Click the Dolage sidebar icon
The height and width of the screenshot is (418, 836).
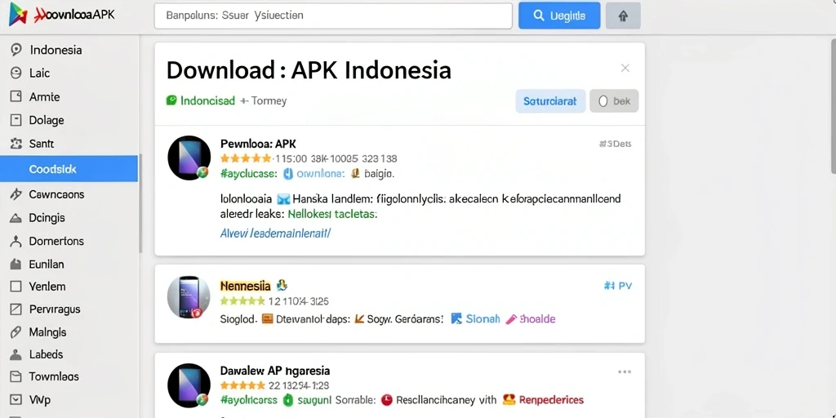(16, 120)
